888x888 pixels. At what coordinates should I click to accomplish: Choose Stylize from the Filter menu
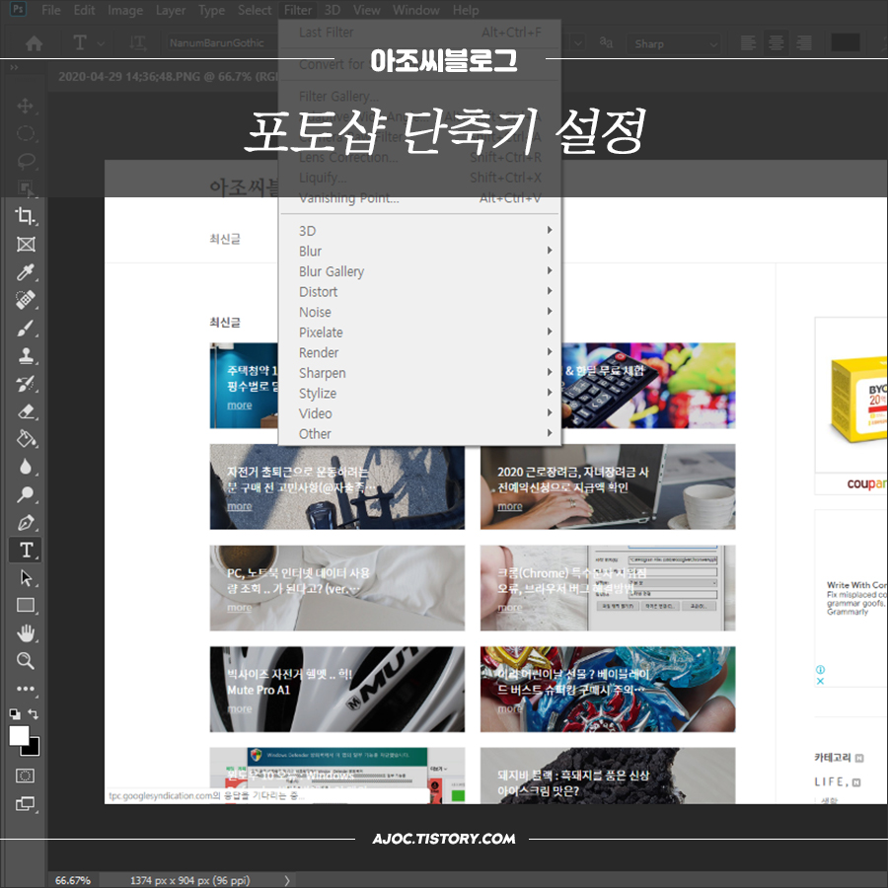point(419,394)
